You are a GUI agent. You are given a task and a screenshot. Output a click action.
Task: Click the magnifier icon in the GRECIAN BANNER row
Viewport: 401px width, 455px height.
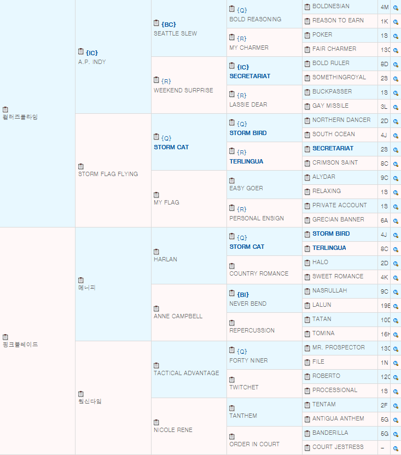point(396,221)
